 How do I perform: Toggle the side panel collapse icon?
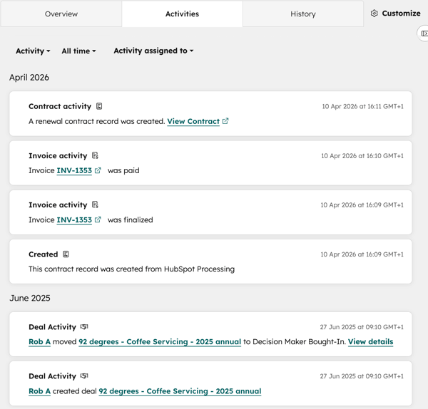pyautogui.click(x=424, y=33)
